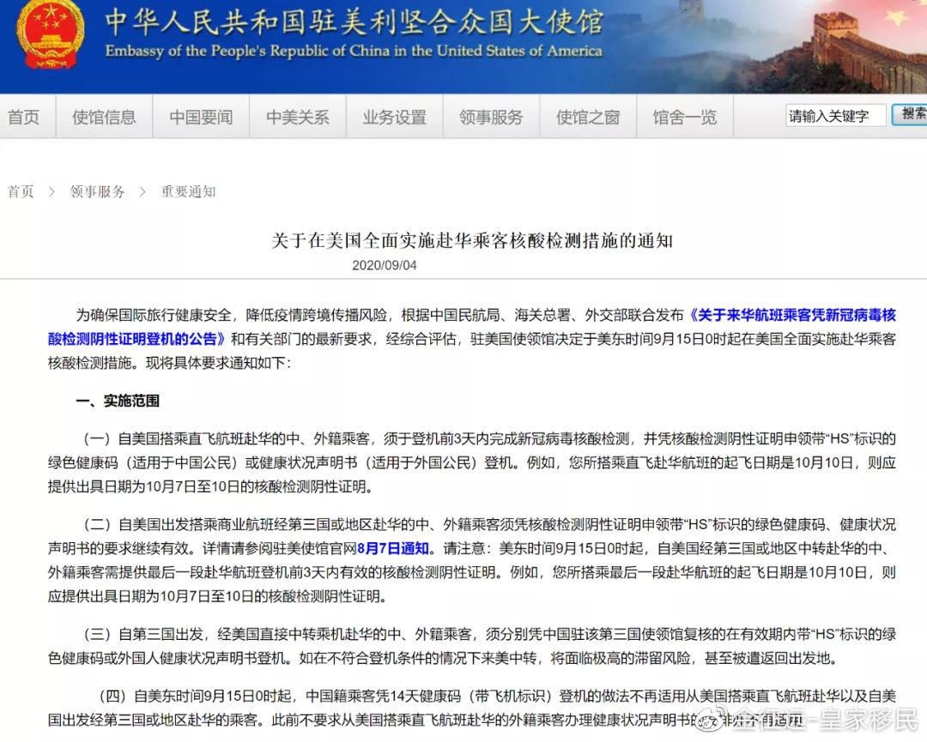Image resolution: width=927 pixels, height=742 pixels.
Task: Open 领事服务 navigation tab
Action: [x=491, y=117]
